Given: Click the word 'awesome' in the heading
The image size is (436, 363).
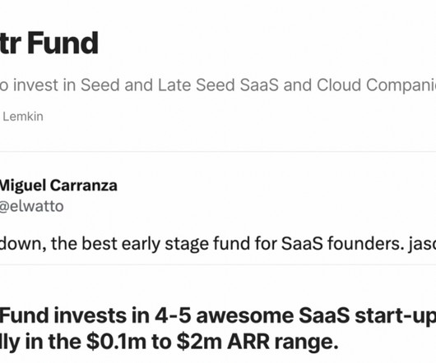Looking at the screenshot, I should click(x=245, y=316).
